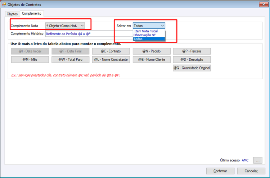Viewport: 270px width, 178px height.
Task: Click the Complemento Histórico text field
Action: click(x=89, y=34)
